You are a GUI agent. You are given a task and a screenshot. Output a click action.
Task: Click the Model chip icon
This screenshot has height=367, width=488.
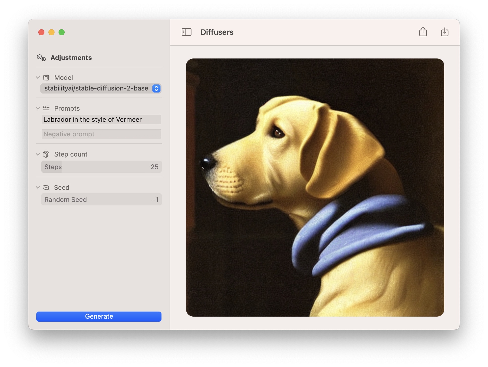[x=46, y=78]
